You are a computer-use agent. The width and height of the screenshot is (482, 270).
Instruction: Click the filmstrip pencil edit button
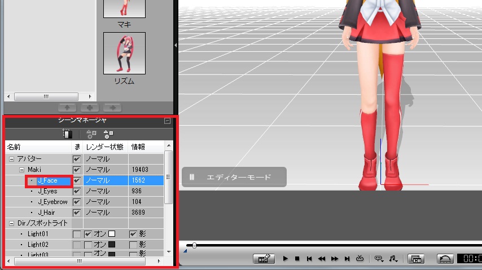tap(264, 259)
